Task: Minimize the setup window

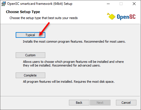Action: 108,4
